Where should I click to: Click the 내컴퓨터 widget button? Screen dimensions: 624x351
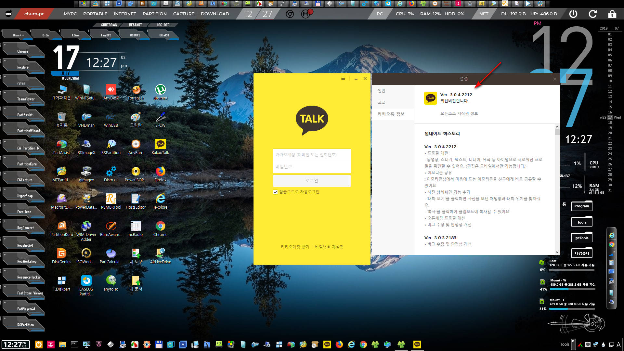click(581, 253)
